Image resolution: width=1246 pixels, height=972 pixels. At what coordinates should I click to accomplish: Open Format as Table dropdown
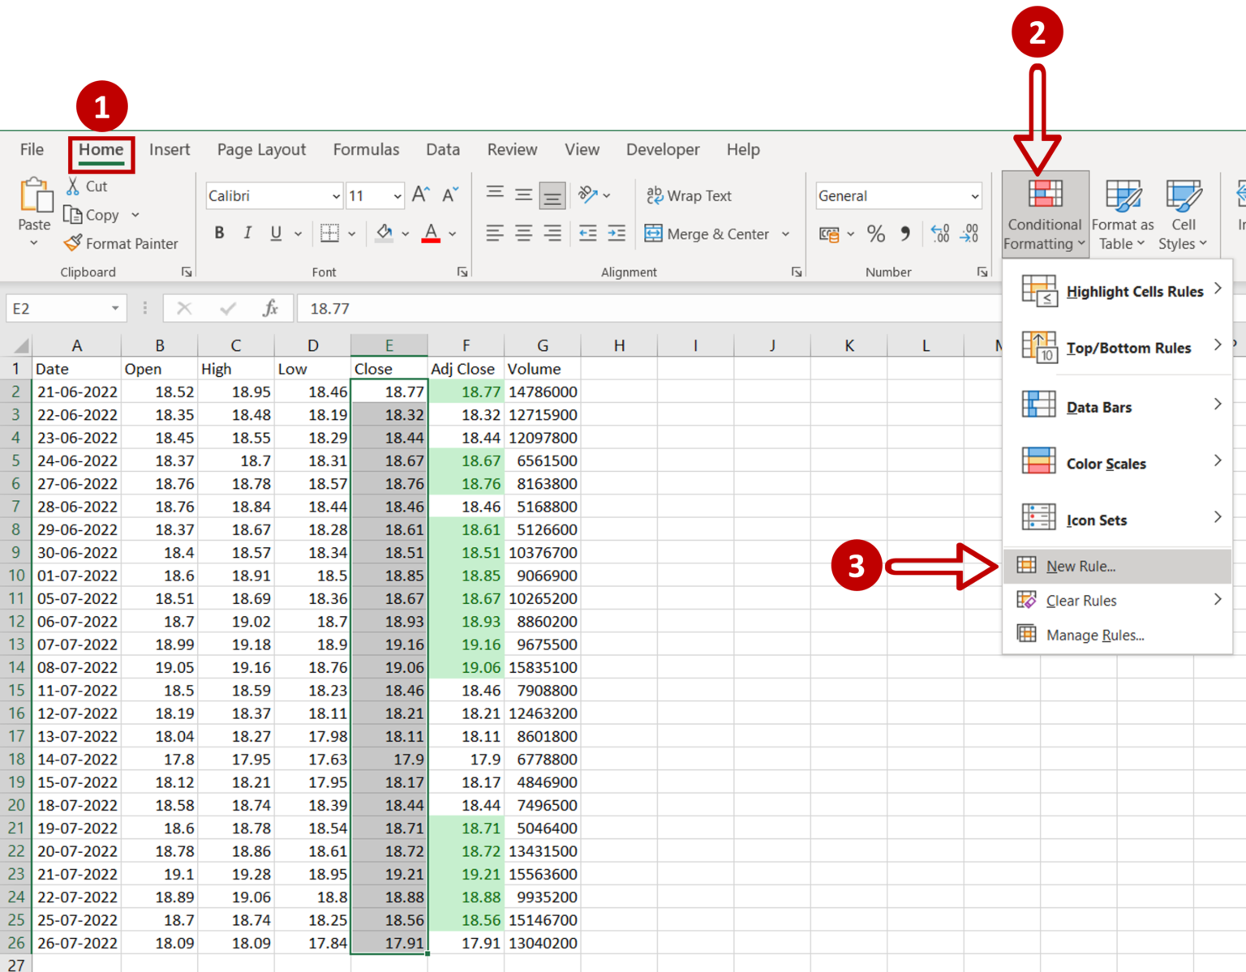pos(1123,216)
